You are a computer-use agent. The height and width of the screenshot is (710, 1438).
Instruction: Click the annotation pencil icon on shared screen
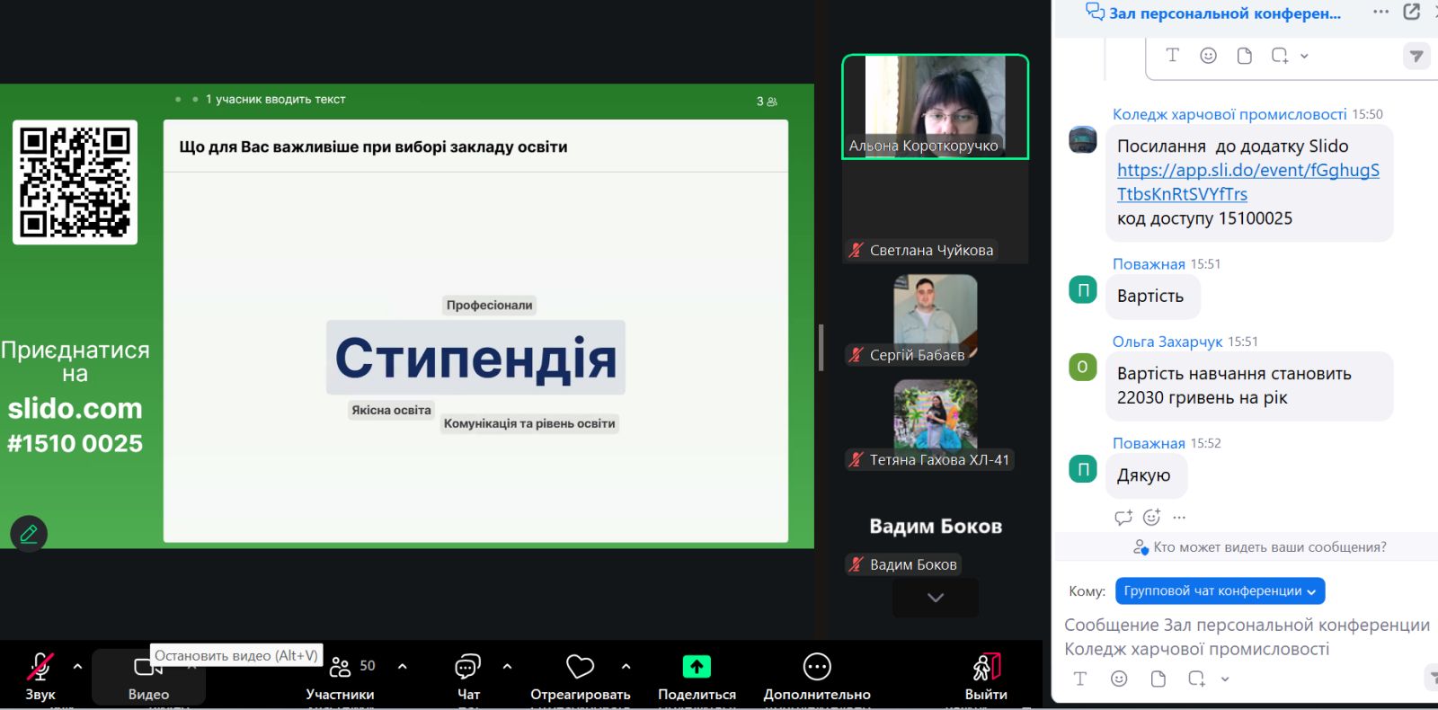click(x=29, y=534)
